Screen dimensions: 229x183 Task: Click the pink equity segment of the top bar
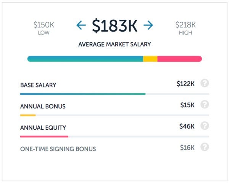[x=179, y=59]
